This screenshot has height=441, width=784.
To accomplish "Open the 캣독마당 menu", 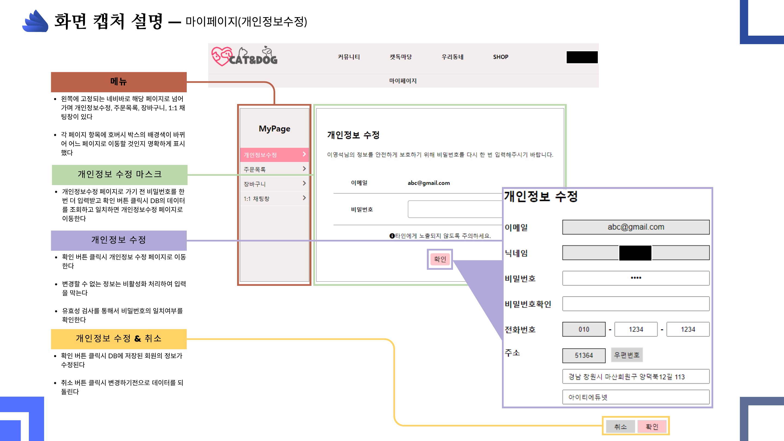I will click(400, 57).
